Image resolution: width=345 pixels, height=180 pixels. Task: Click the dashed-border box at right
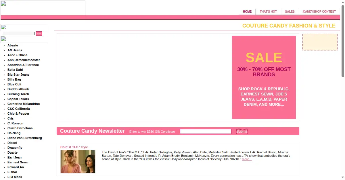pyautogui.click(x=320, y=42)
